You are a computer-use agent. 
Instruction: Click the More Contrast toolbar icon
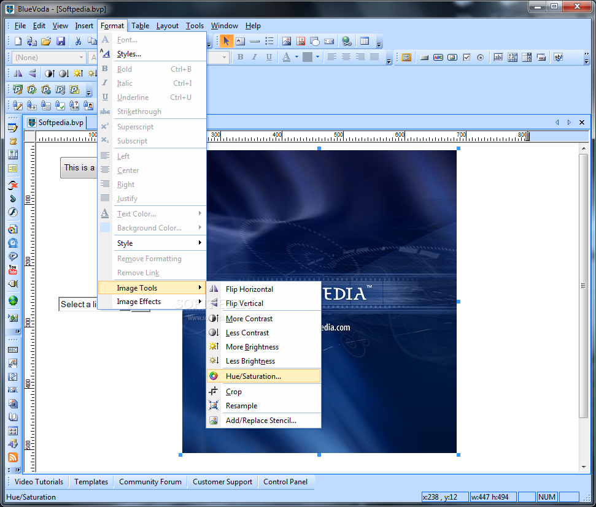[50, 74]
